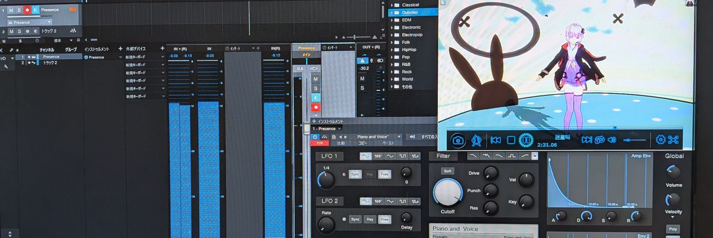This screenshot has height=238, width=713.
Task: Choose the first low-pass filter type icon
Action: (x=473, y=156)
